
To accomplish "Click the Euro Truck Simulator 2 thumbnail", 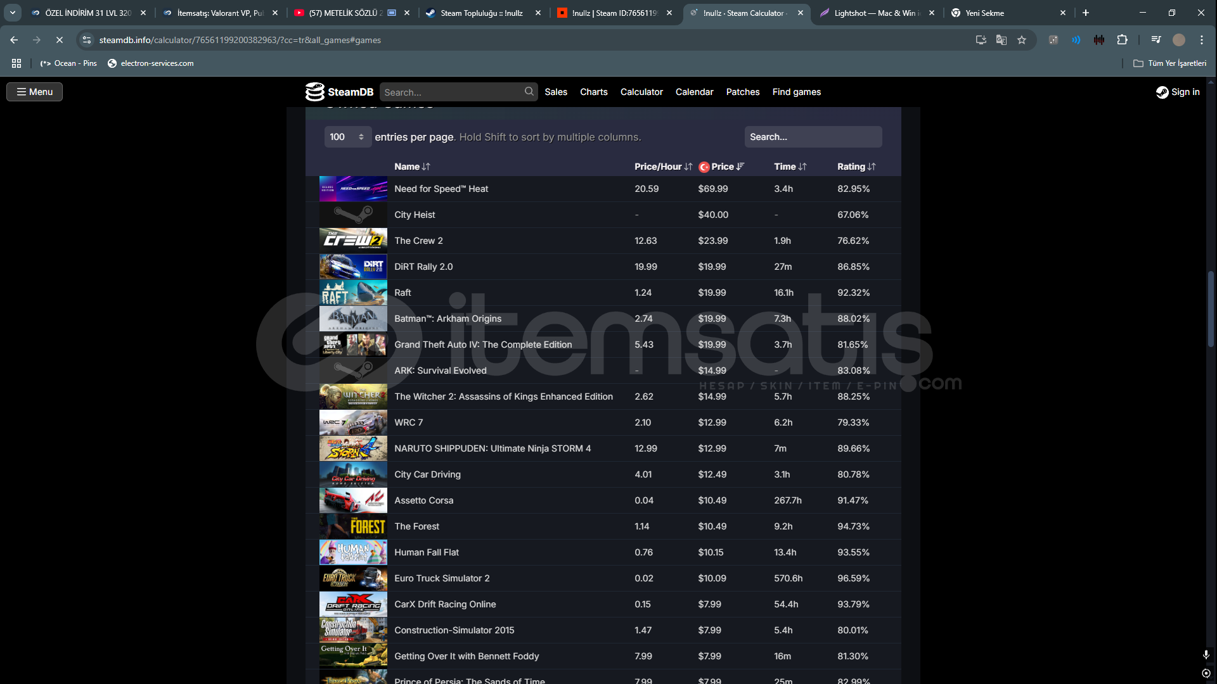I will click(x=353, y=578).
